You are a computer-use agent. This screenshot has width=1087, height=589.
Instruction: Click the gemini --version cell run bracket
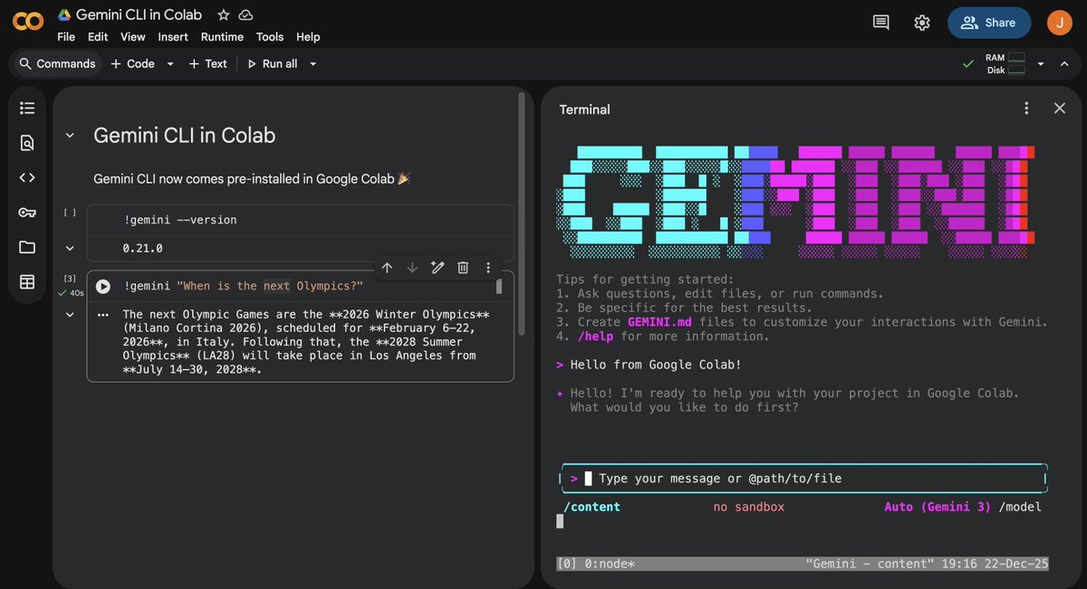coord(70,213)
